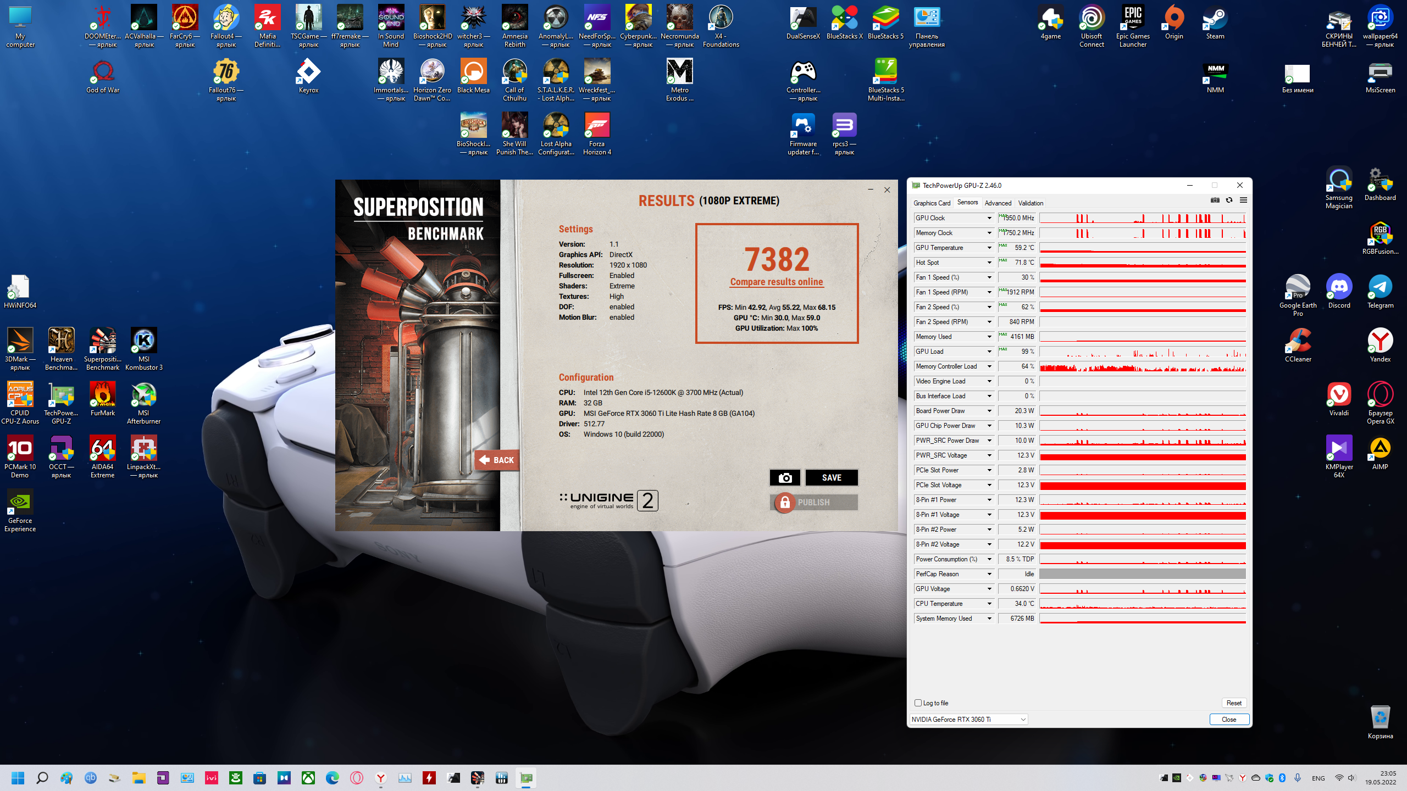Screen dimensions: 1407x791
Task: Open the Validation tab
Action: click(x=1031, y=203)
